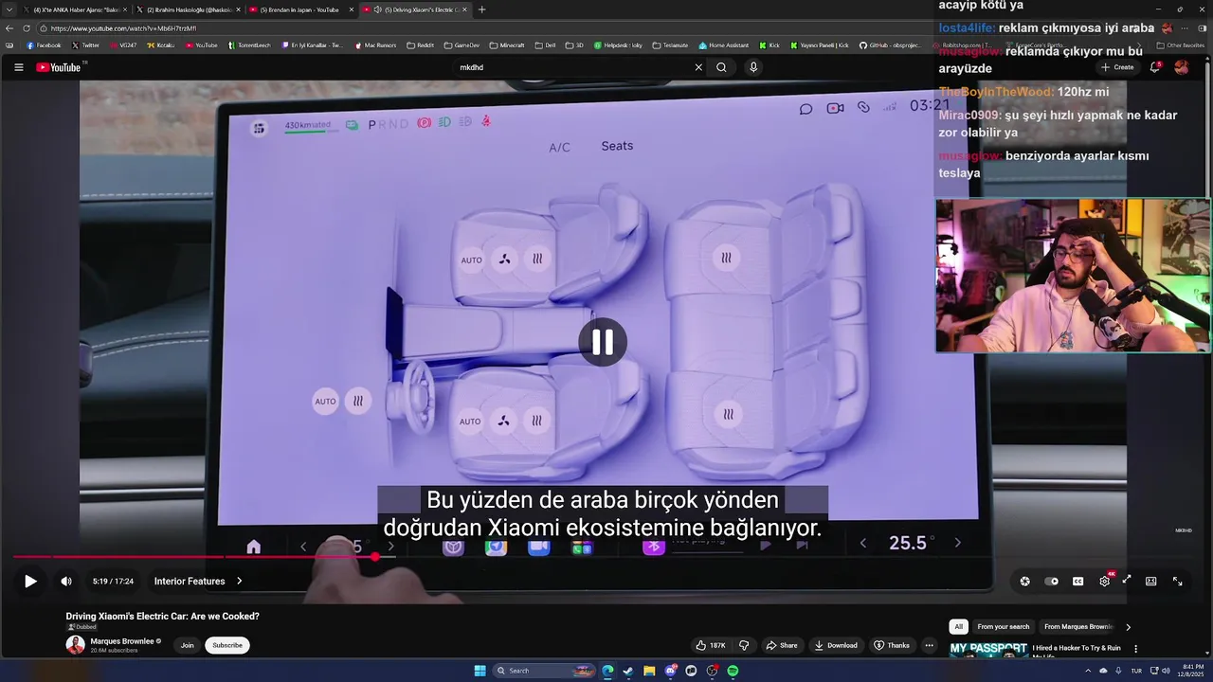Image resolution: width=1213 pixels, height=682 pixels.
Task: Click the Create button on YouTube
Action: tap(1117, 67)
